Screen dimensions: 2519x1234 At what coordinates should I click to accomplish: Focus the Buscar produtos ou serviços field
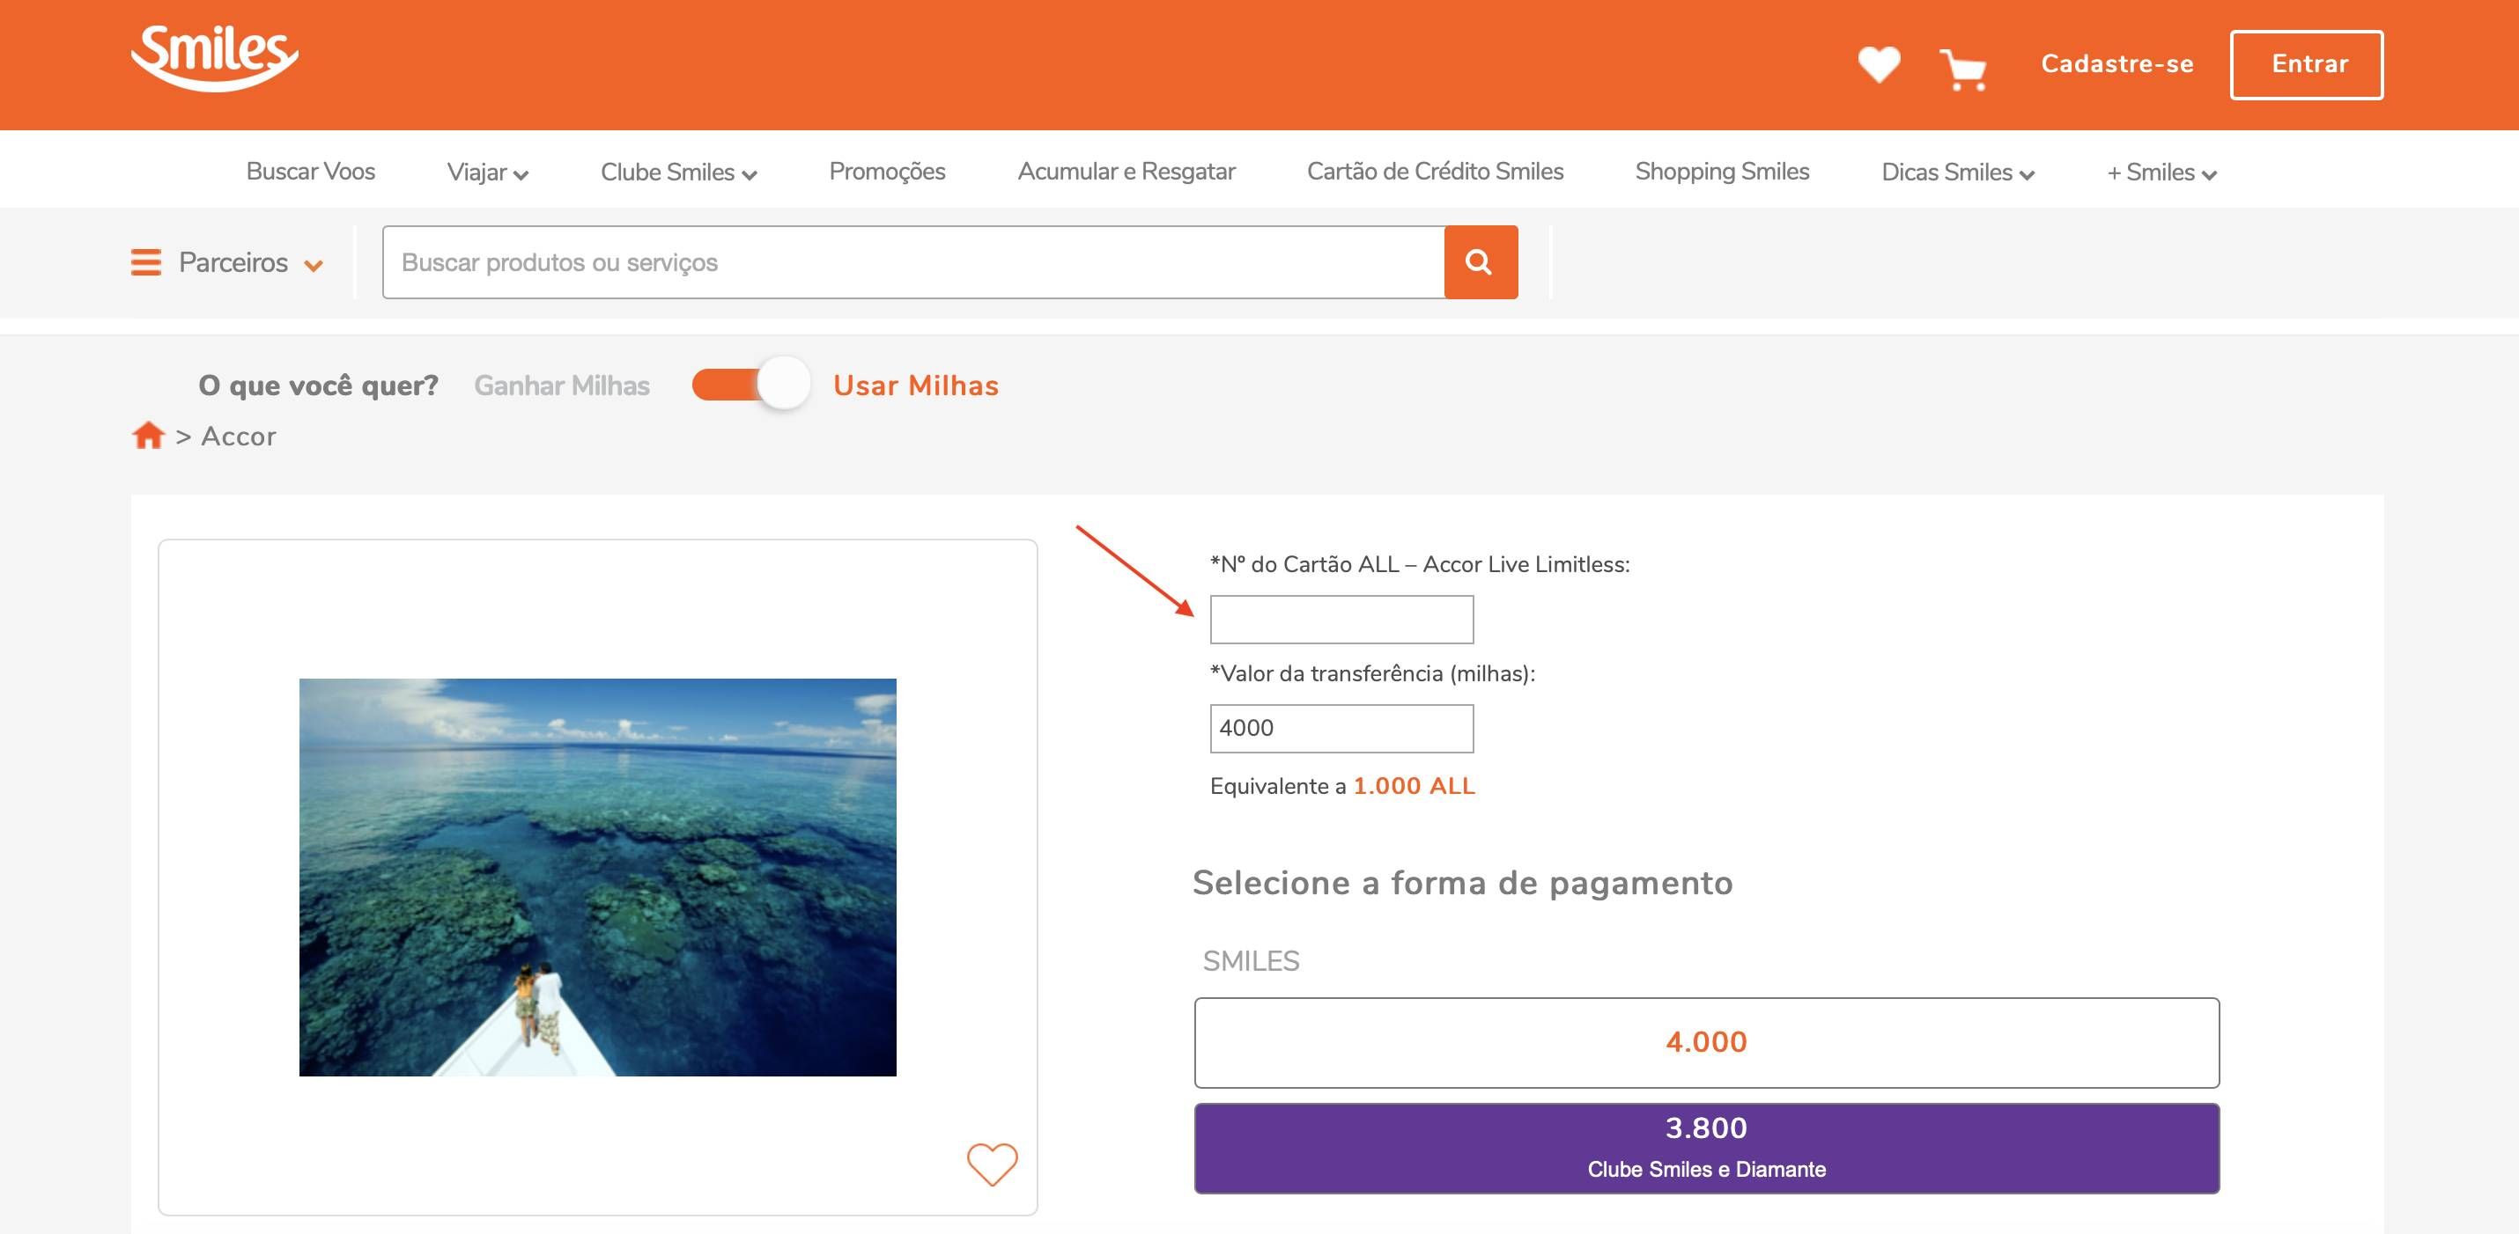913,261
